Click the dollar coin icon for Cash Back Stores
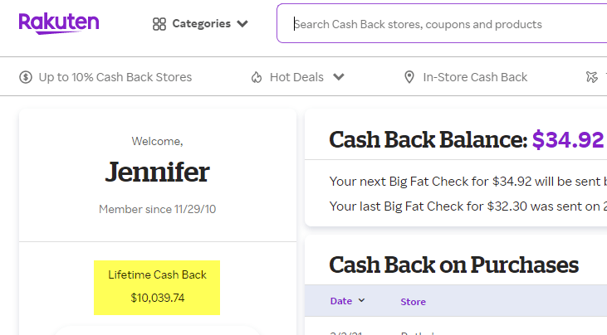 pos(27,77)
